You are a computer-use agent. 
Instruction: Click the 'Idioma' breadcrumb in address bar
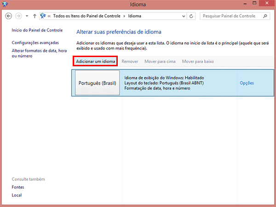click(134, 16)
